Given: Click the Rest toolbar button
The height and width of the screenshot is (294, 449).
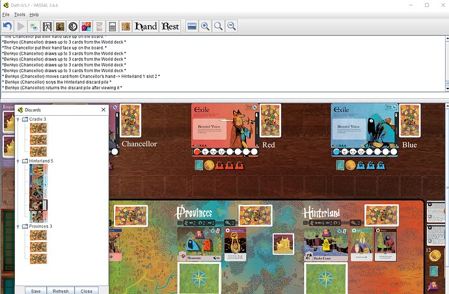Looking at the screenshot, I should click(170, 27).
